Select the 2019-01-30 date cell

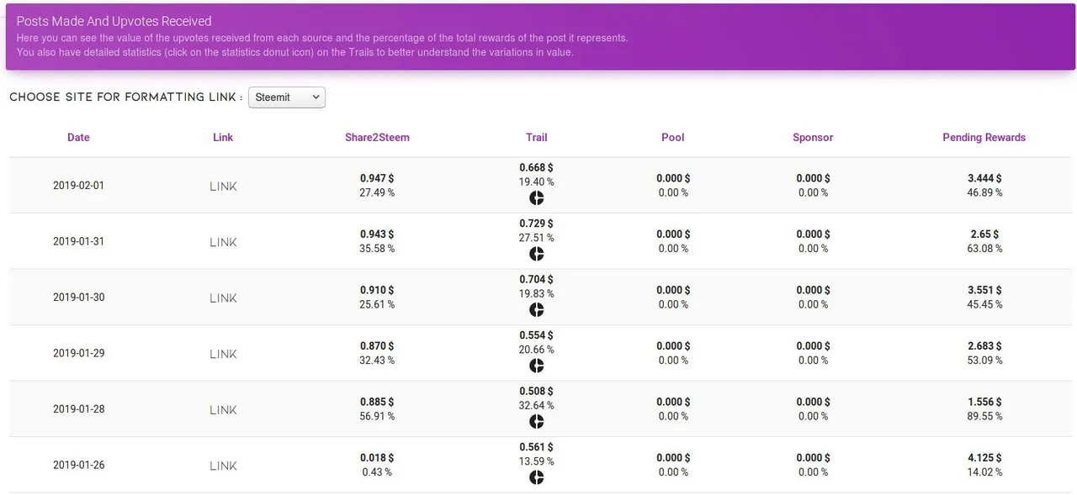79,298
